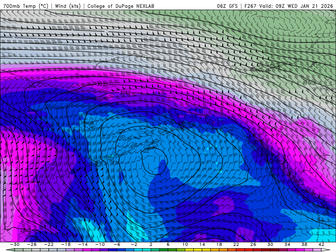Screen dimensions: 336x252
Task: Click the '6' legend value
Action: tap(168, 244)
